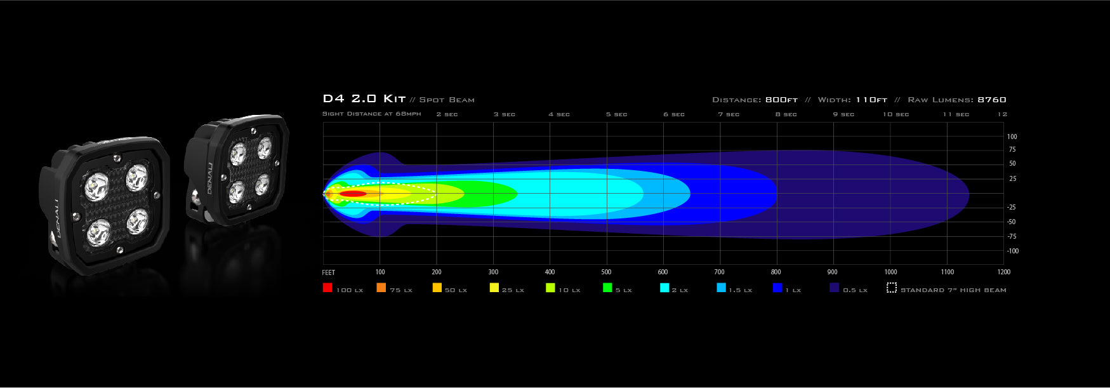Click the red 100 LX legend swatch
1110x388 pixels.
327,288
